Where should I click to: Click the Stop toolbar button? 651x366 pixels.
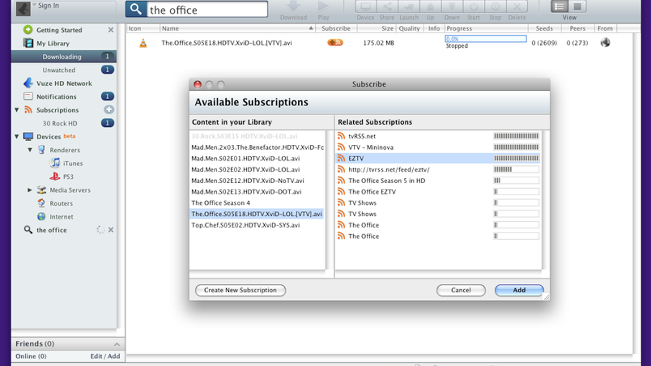click(495, 7)
